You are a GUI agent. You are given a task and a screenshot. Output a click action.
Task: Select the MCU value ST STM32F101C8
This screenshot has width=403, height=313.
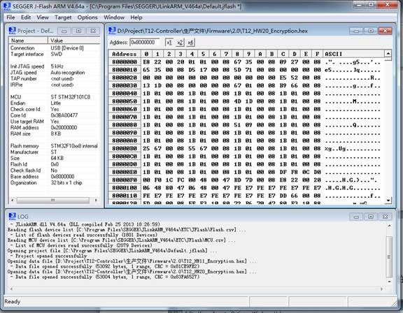(x=71, y=97)
